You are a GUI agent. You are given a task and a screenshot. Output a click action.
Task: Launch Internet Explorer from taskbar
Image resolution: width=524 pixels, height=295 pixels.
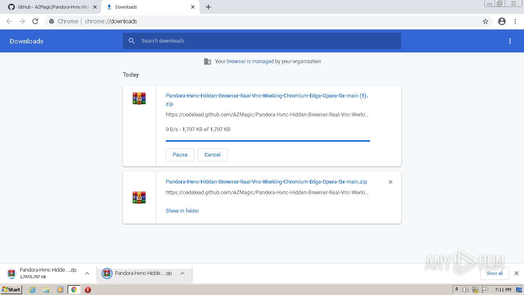[32, 290]
